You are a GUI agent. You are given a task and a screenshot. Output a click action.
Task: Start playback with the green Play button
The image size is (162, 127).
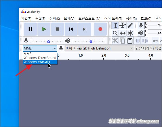(44, 29)
